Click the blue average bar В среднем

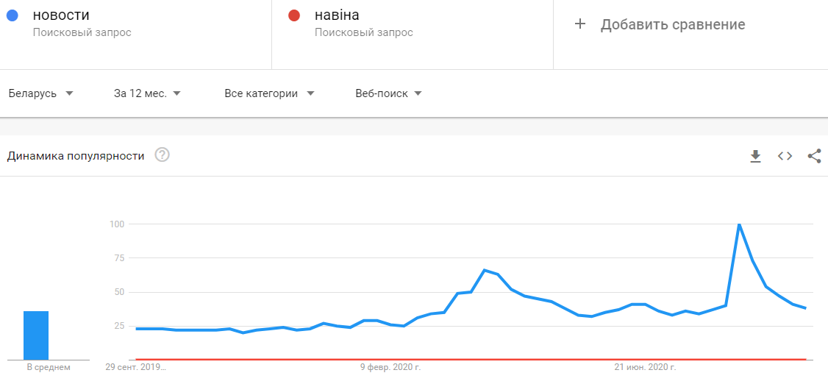tap(36, 335)
